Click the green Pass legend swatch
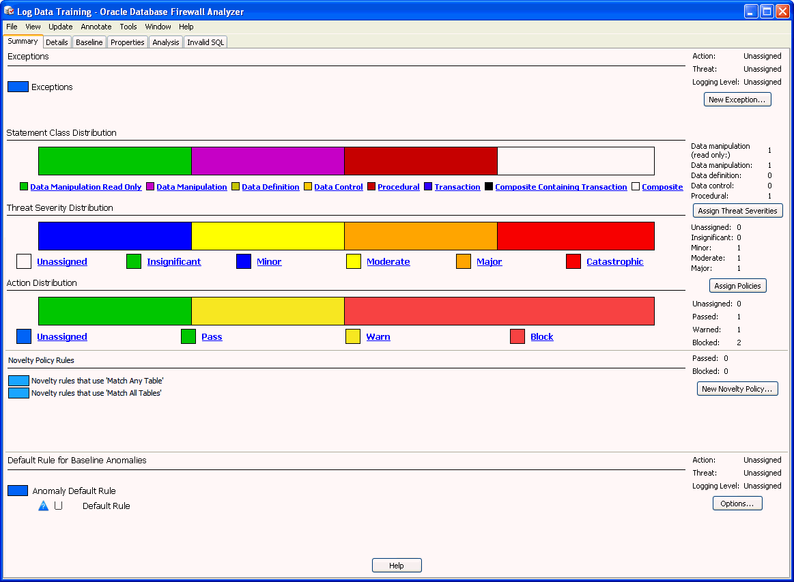This screenshot has width=794, height=582. [188, 336]
